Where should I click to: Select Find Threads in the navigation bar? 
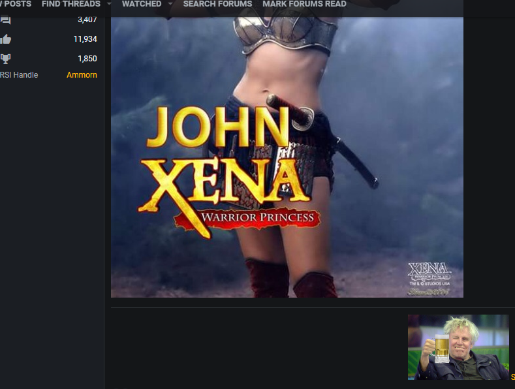(x=70, y=4)
